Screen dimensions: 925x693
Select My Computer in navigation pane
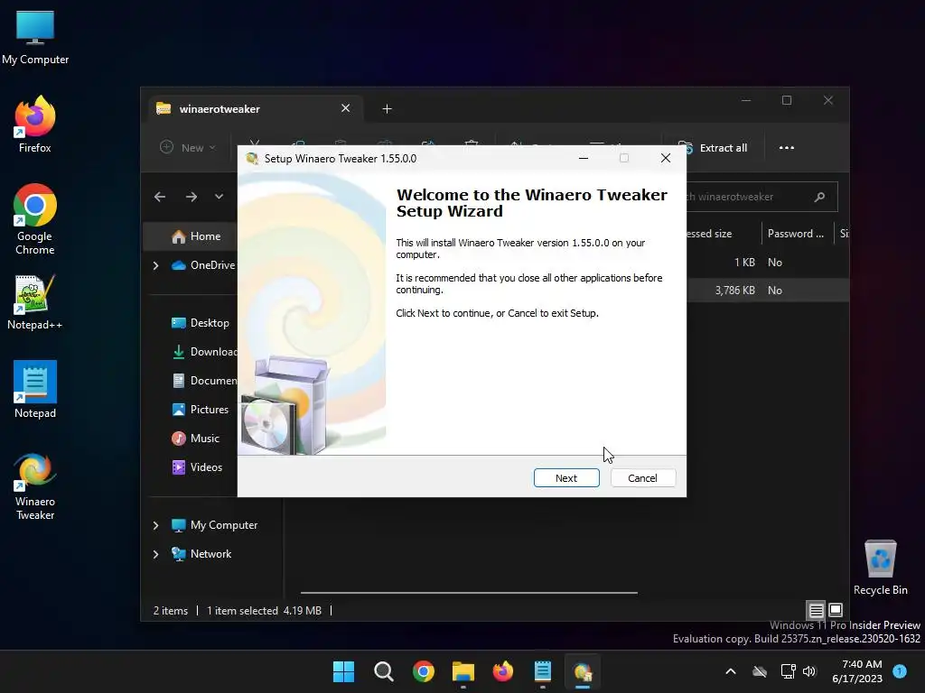click(214, 525)
